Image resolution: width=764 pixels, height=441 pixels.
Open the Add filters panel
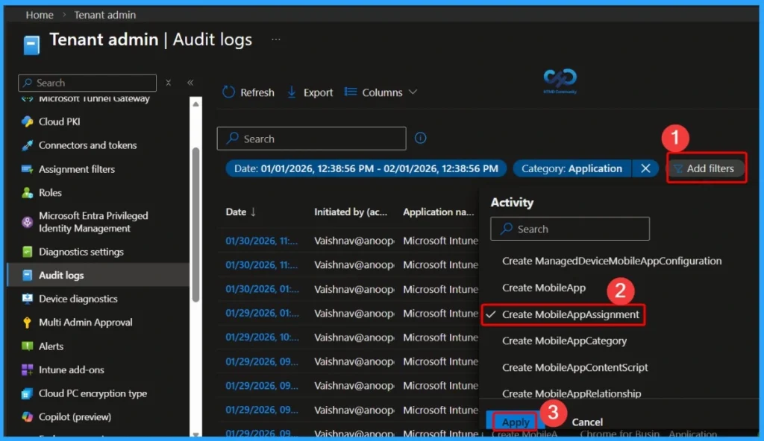tap(706, 168)
